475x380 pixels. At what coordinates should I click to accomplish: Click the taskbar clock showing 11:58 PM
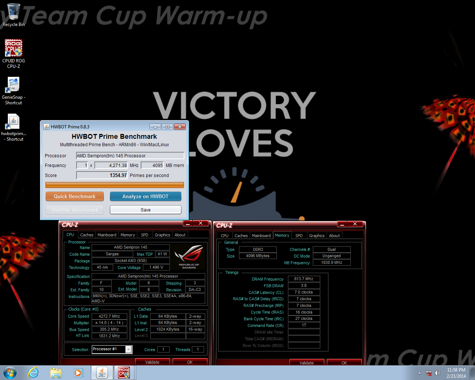(456, 373)
